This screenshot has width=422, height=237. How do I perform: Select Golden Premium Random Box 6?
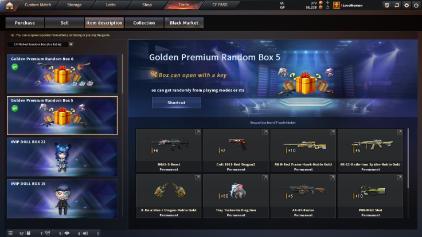coord(62,74)
